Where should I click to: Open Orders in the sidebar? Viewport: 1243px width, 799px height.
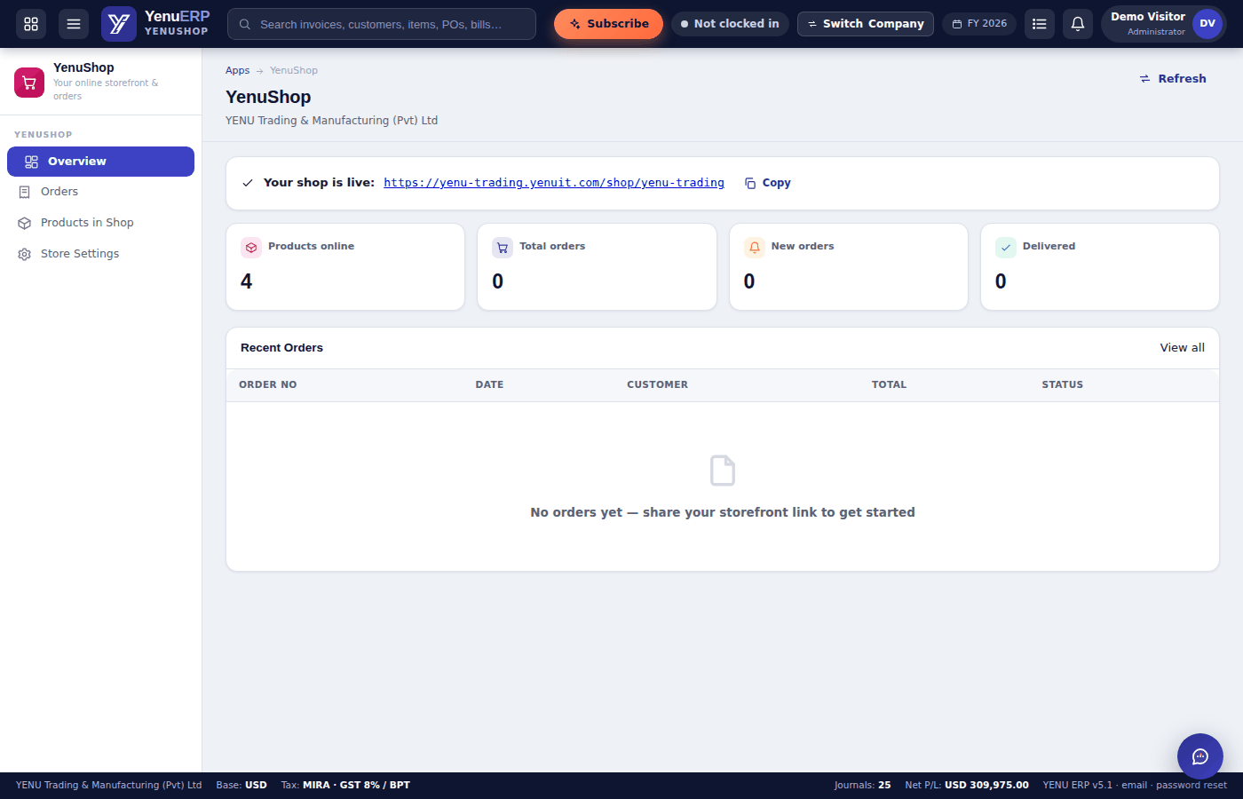(100, 192)
